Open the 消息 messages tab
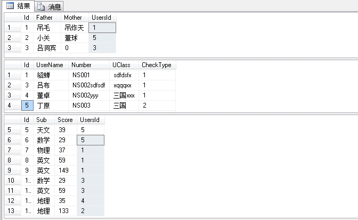Viewport: 358px width, 220px height. coord(49,6)
